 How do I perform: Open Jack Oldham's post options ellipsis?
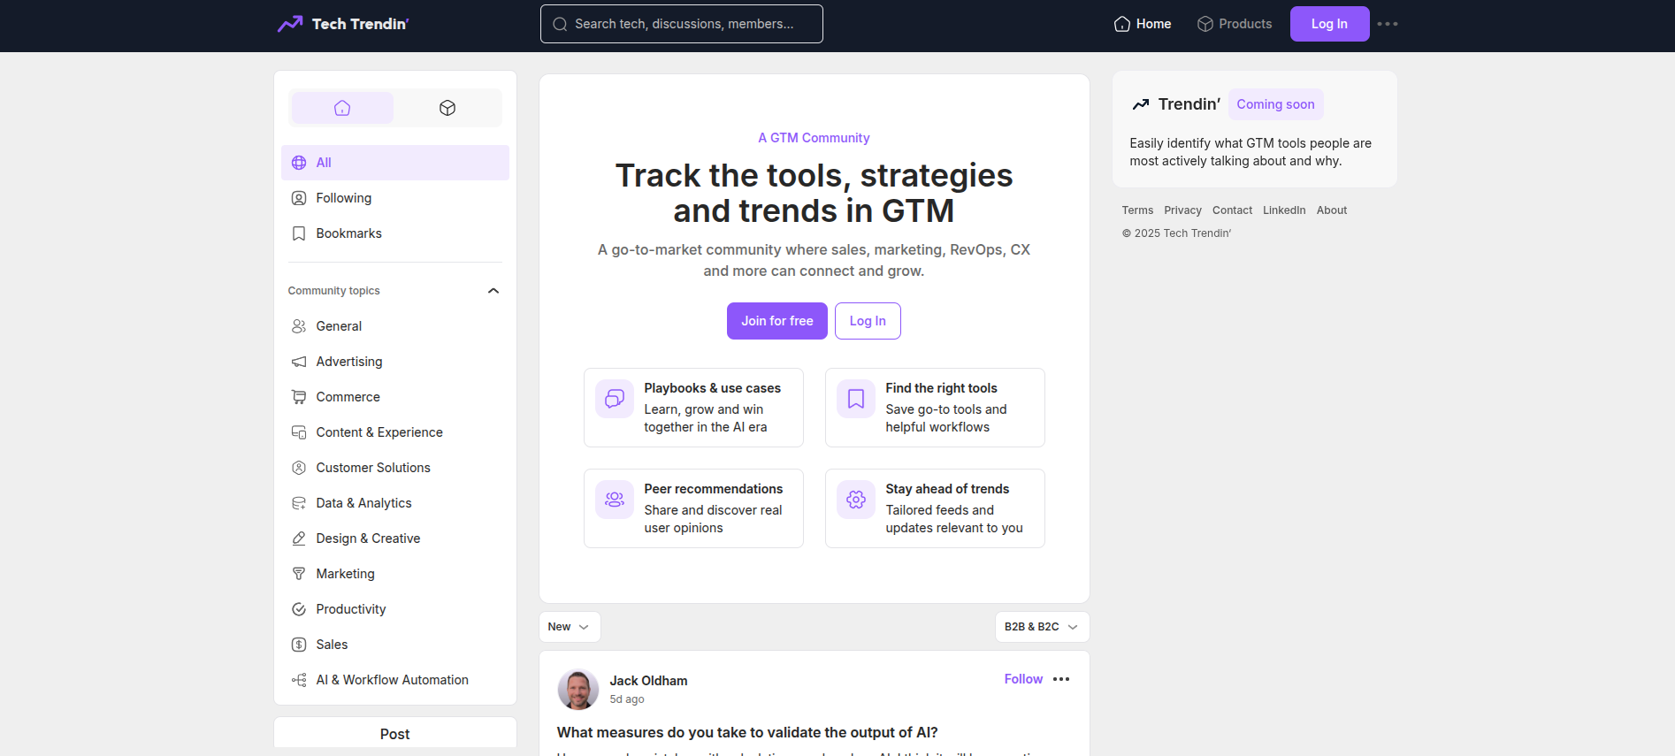click(x=1061, y=679)
